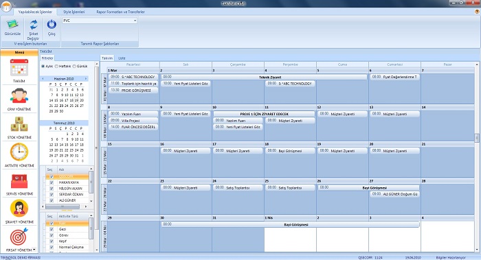This screenshot has width=481, height=260.
Task: Switch to the Style İşlemleri ribbon tab
Action: coord(74,12)
